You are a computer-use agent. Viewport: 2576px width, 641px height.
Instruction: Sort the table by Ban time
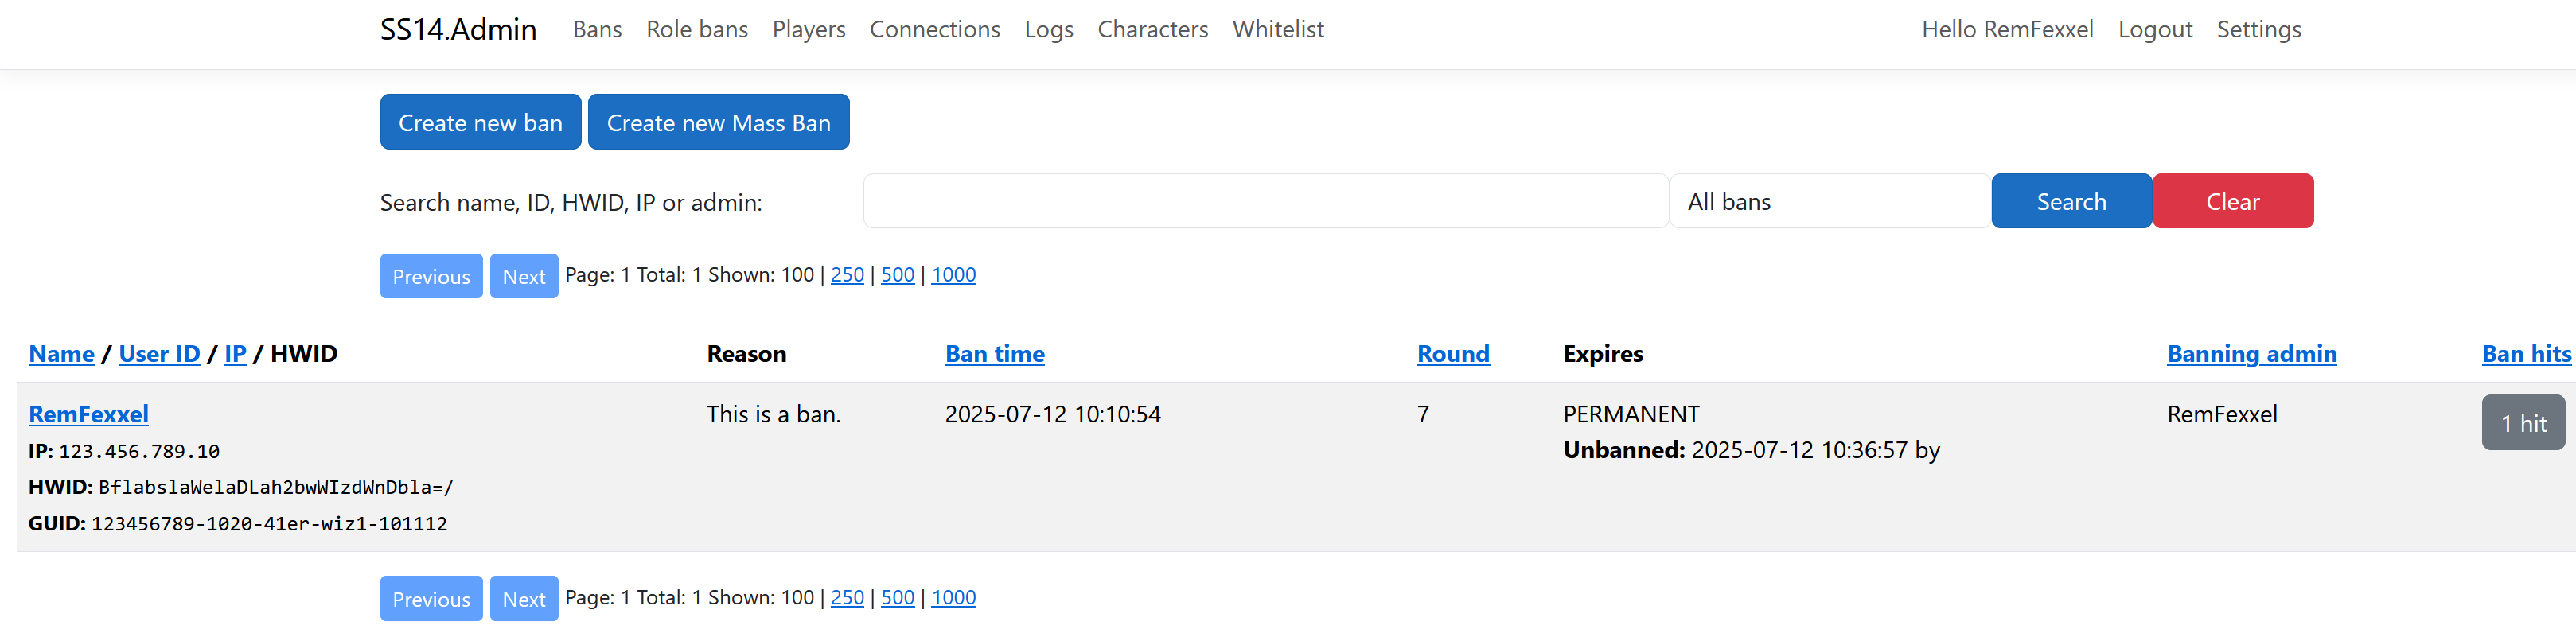[994, 354]
